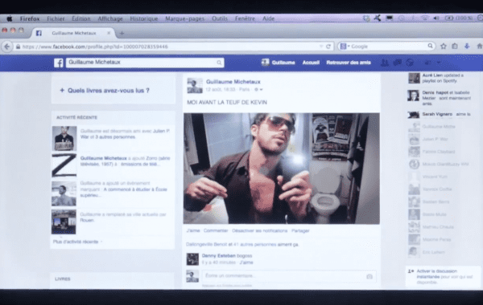Screen dimensions: 483x305
Task: Open the Fichier menu
Action: pyautogui.click(x=56, y=18)
